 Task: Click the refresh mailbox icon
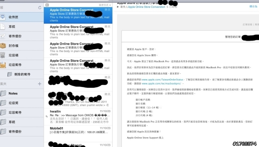coord(40,8)
